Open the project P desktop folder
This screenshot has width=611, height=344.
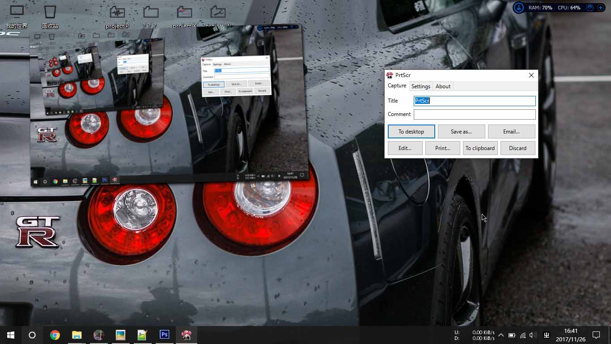point(117,17)
